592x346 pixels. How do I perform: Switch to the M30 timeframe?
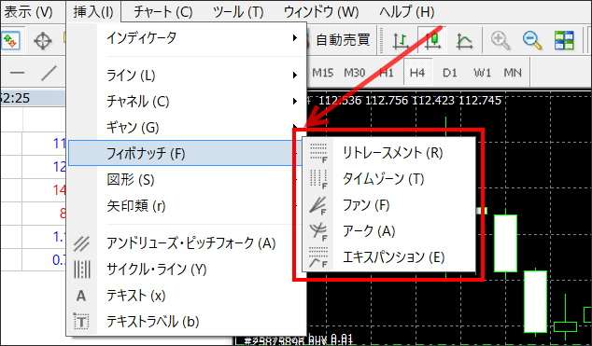pos(354,73)
